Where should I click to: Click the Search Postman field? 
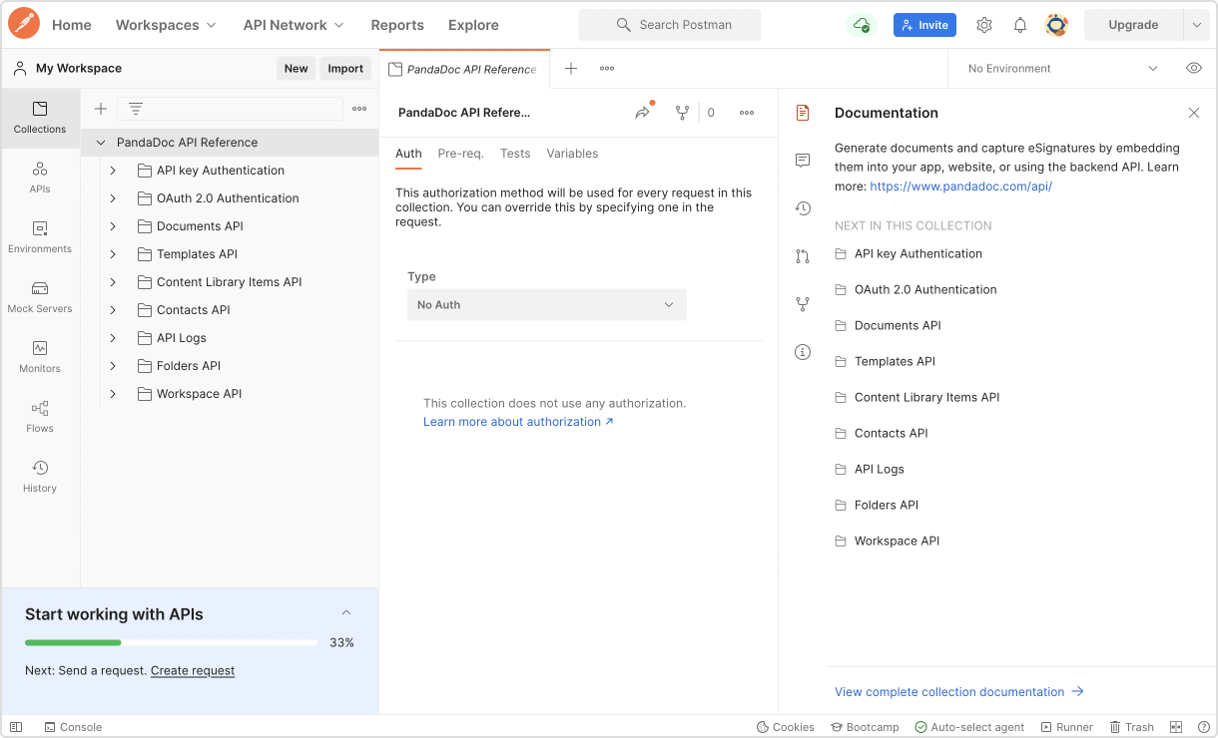pos(670,25)
